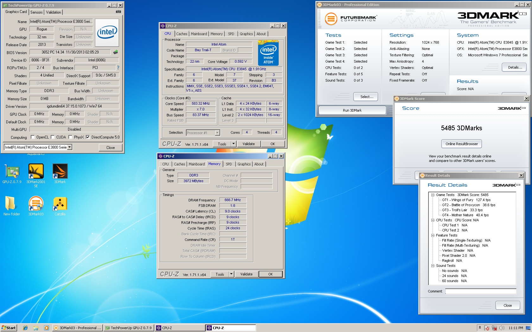Open Windows Explorer from the taskbar
Screen dimensions: 532x332
click(x=36, y=328)
